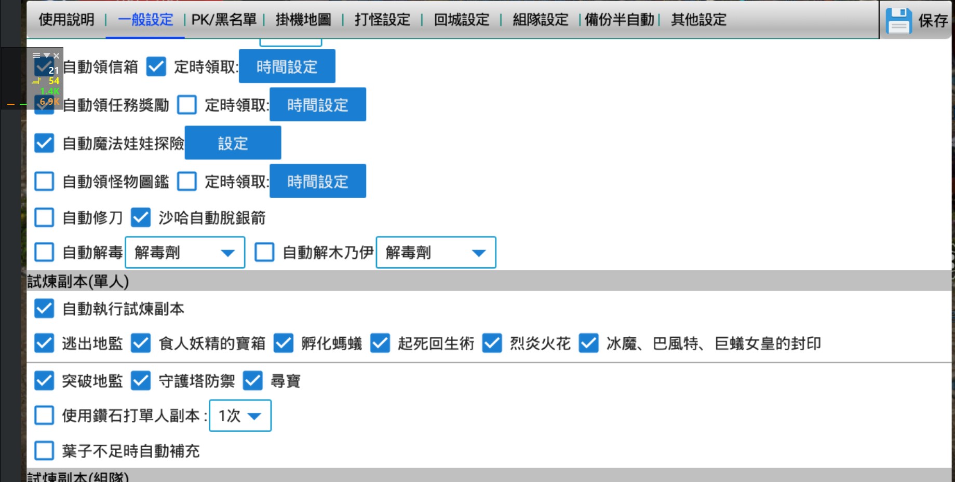Click the floppy disk 保存 save icon
This screenshot has height=482, width=955.
point(898,20)
